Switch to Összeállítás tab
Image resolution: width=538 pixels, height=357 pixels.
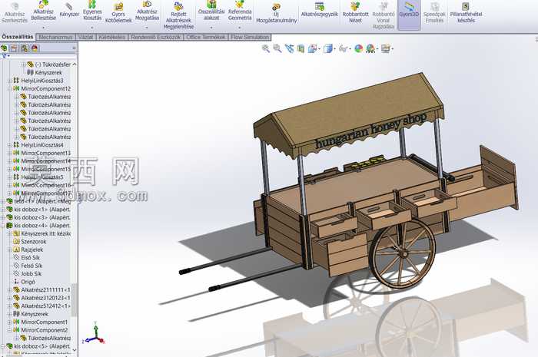(18, 37)
